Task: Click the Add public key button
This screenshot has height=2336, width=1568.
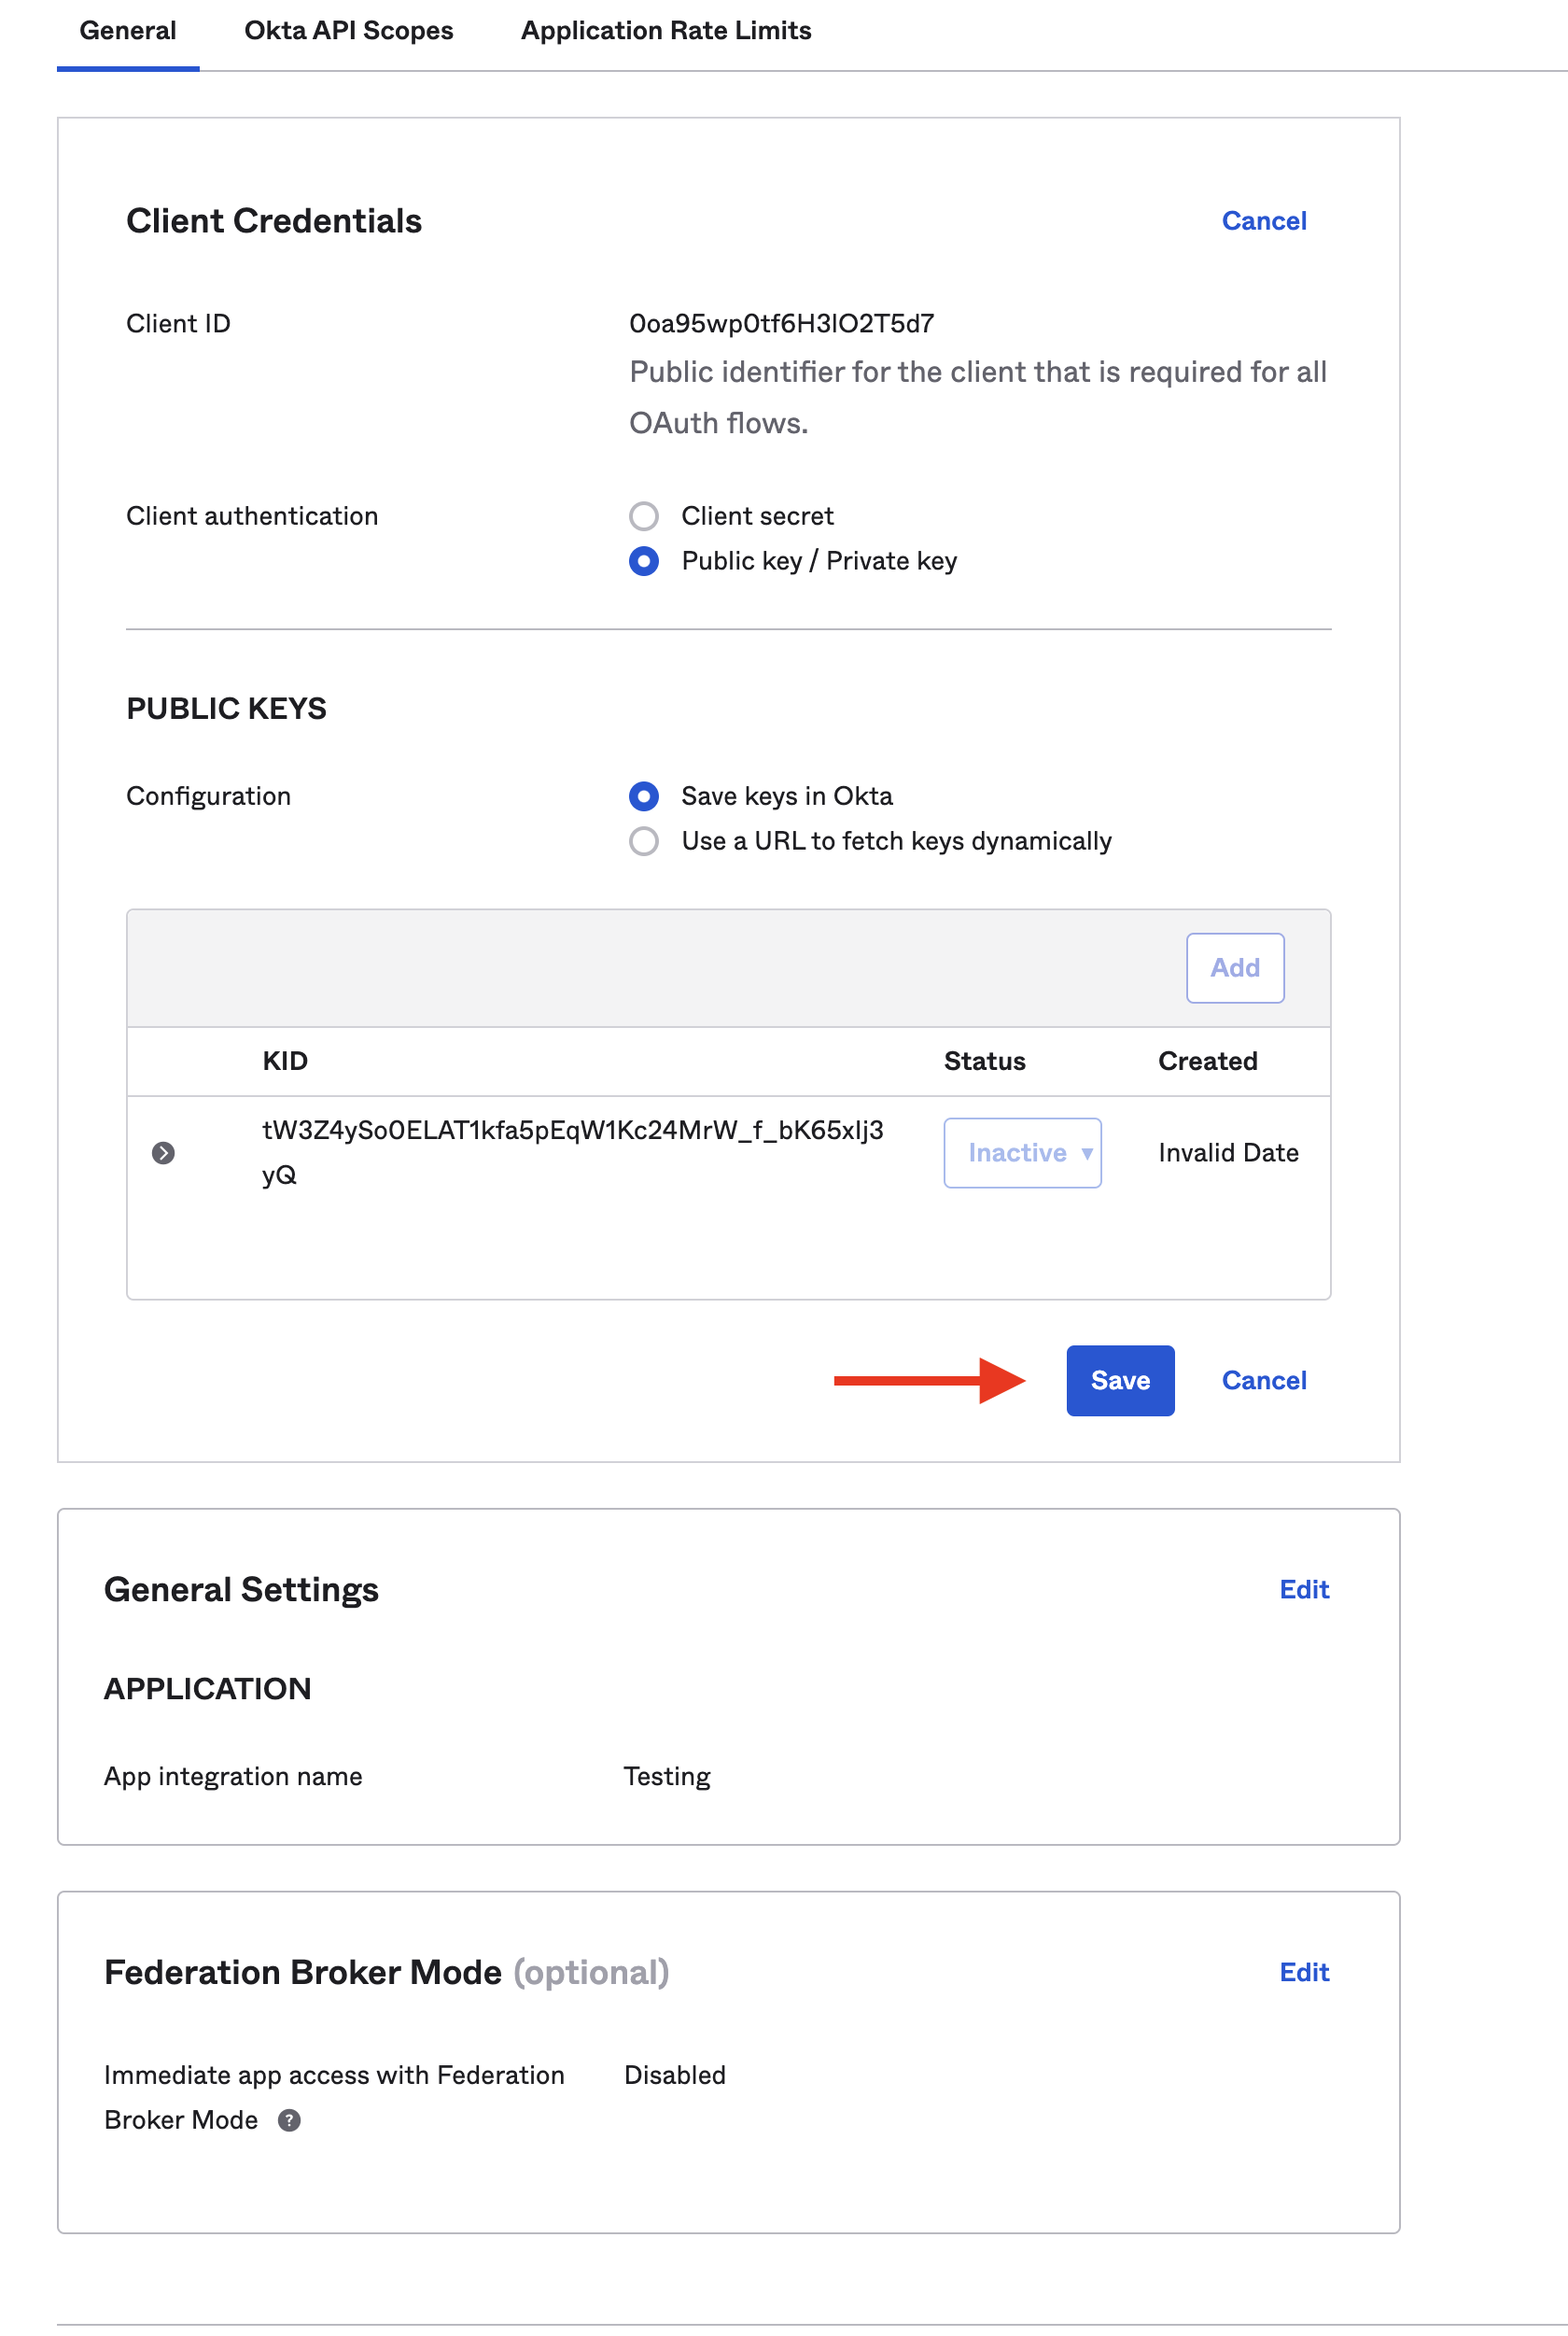Action: point(1234,967)
